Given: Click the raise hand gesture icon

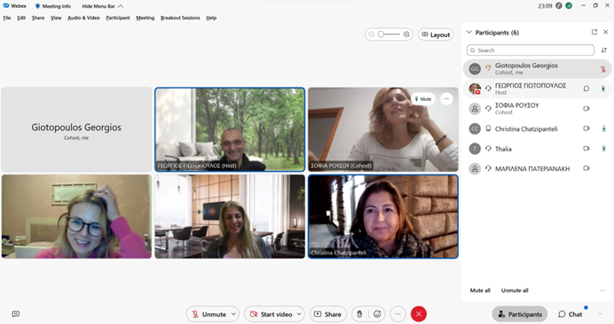Looking at the screenshot, I should point(359,314).
